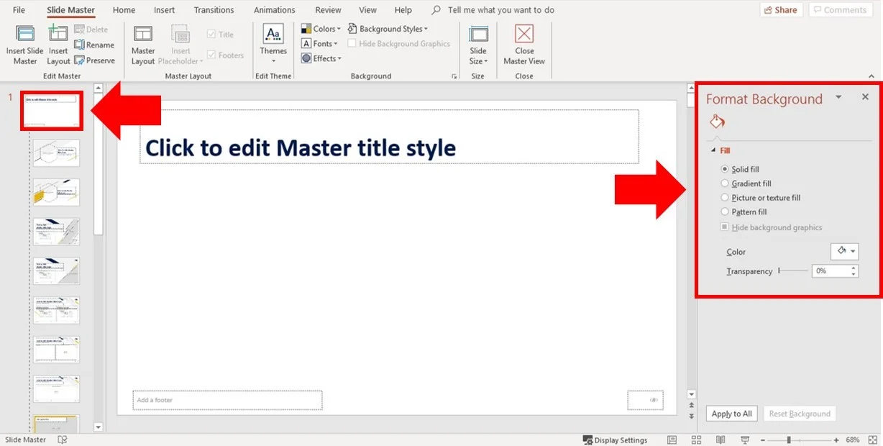Click the zoom slider in the status bar
The height and width of the screenshot is (446, 883).
pos(800,440)
